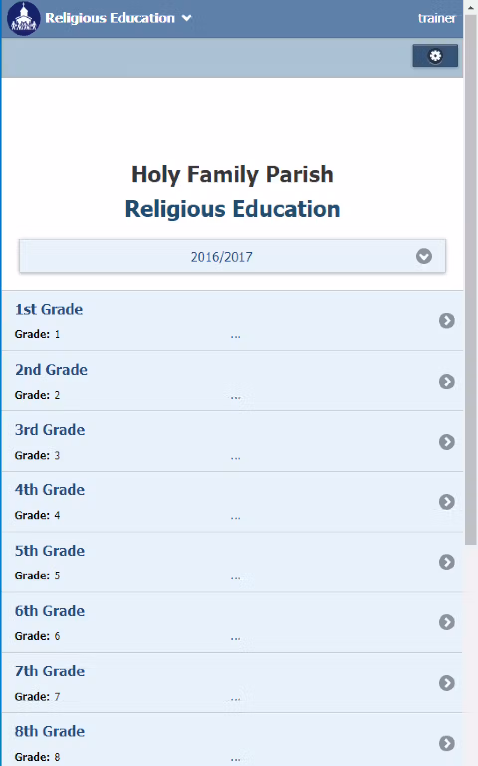The image size is (478, 766).
Task: Click the arrow icon for 1st Grade
Action: pyautogui.click(x=446, y=321)
